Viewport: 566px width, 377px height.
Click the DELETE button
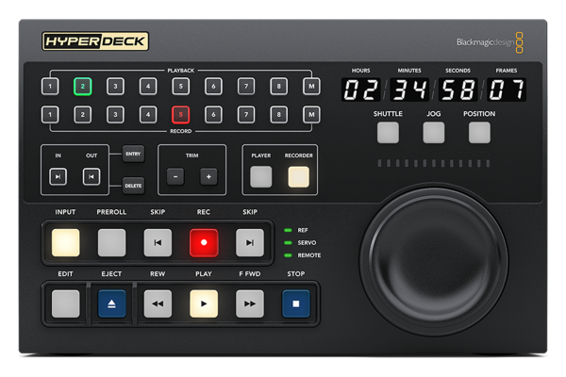pos(133,186)
